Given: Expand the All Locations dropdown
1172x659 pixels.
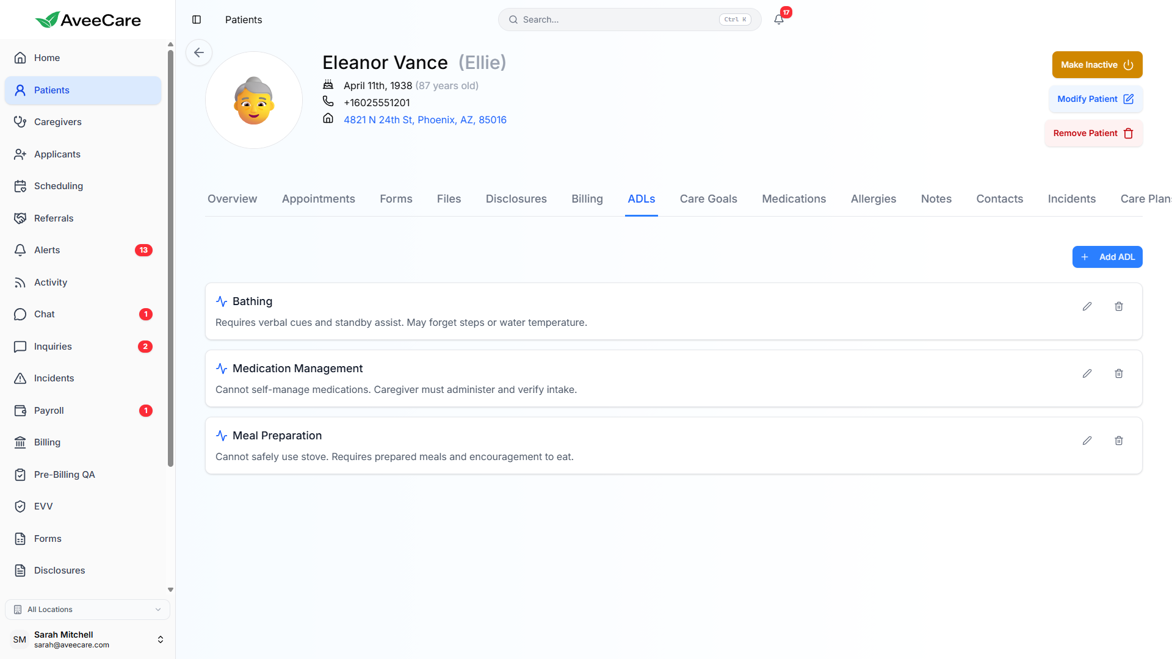Looking at the screenshot, I should (87, 610).
